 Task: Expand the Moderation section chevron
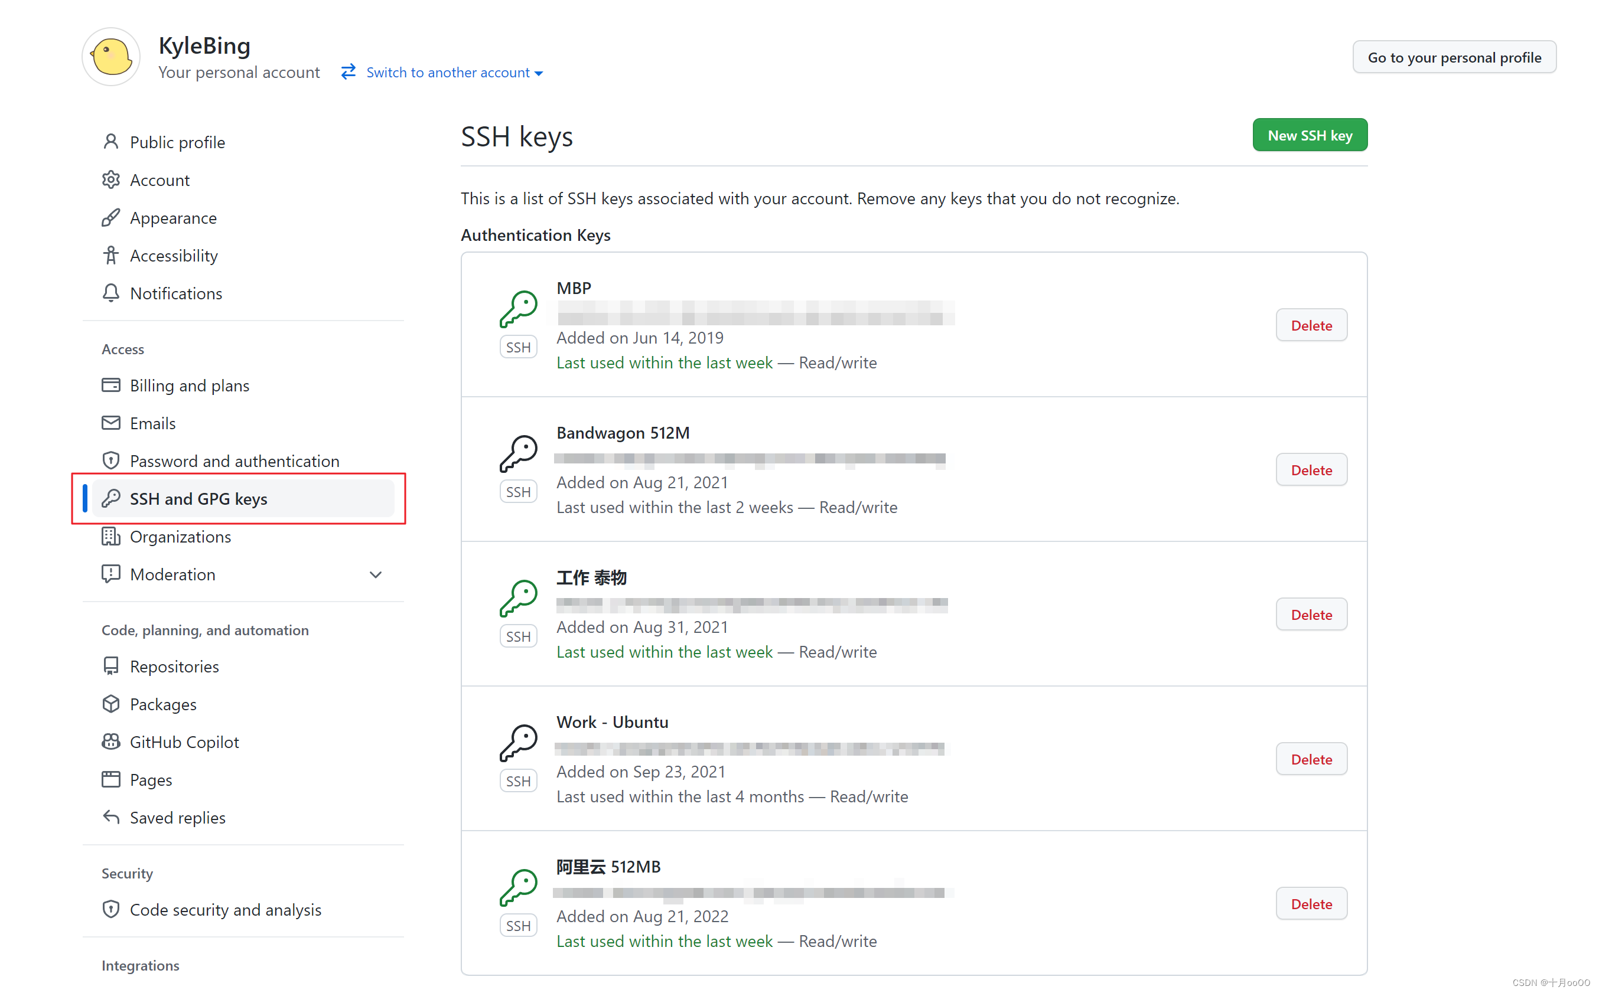pyautogui.click(x=376, y=574)
